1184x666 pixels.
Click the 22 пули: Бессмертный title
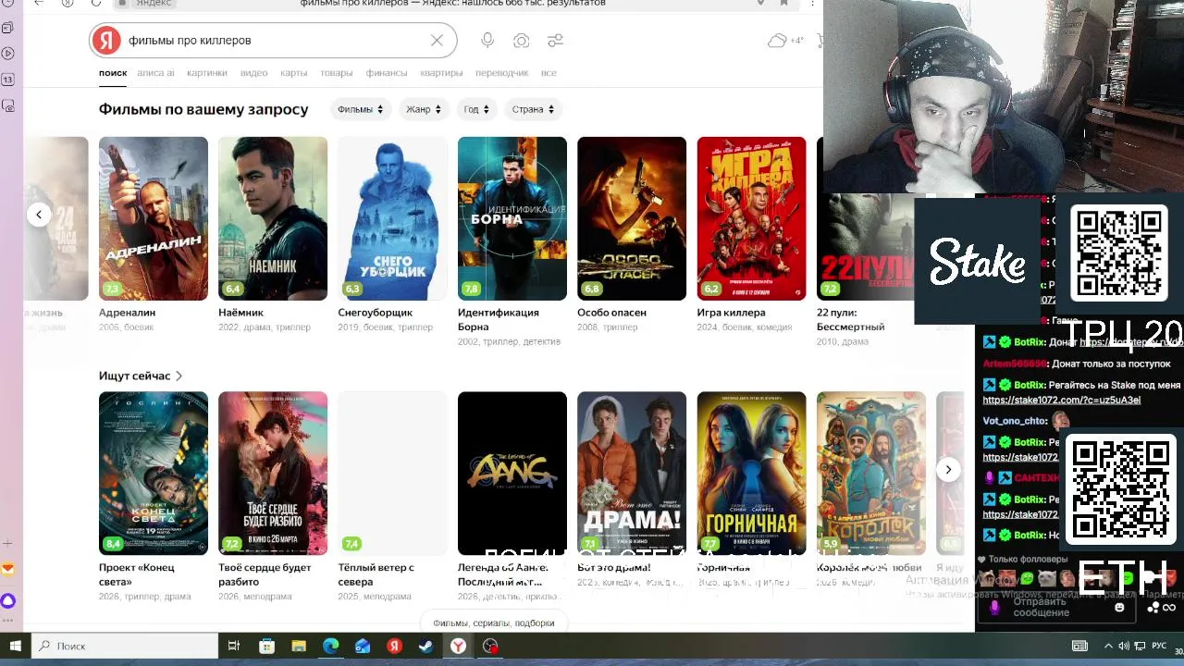[x=851, y=320]
